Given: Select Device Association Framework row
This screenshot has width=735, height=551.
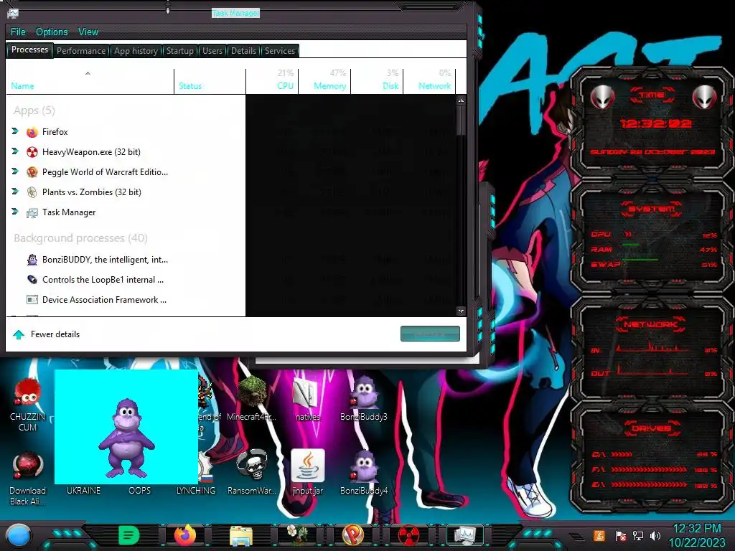Looking at the screenshot, I should (230, 299).
